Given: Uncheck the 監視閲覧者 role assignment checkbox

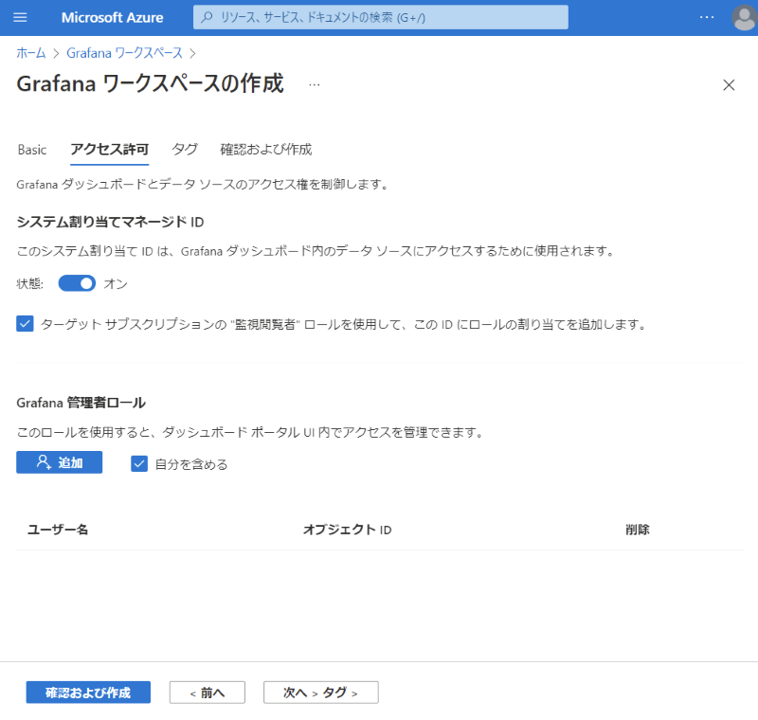Looking at the screenshot, I should 25,324.
